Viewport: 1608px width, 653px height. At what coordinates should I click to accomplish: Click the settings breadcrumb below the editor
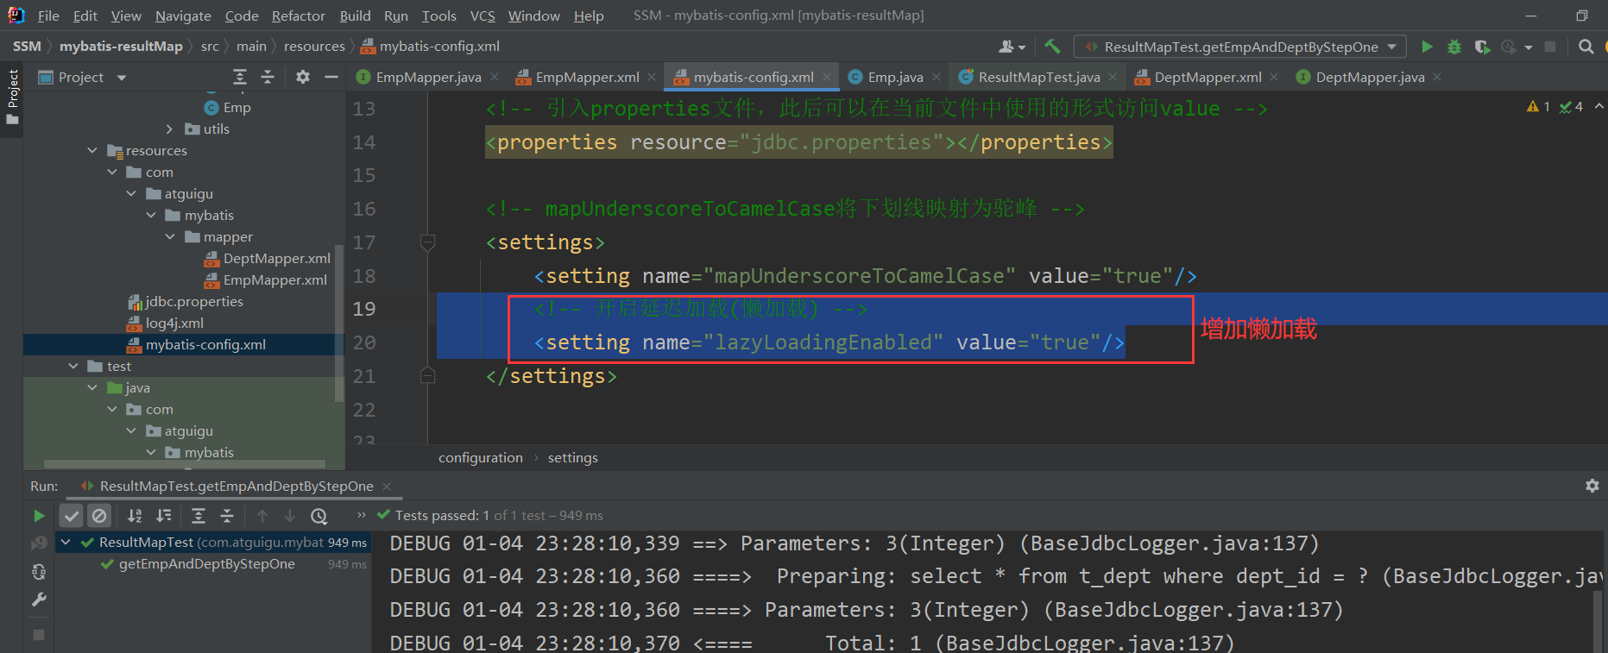click(x=573, y=457)
